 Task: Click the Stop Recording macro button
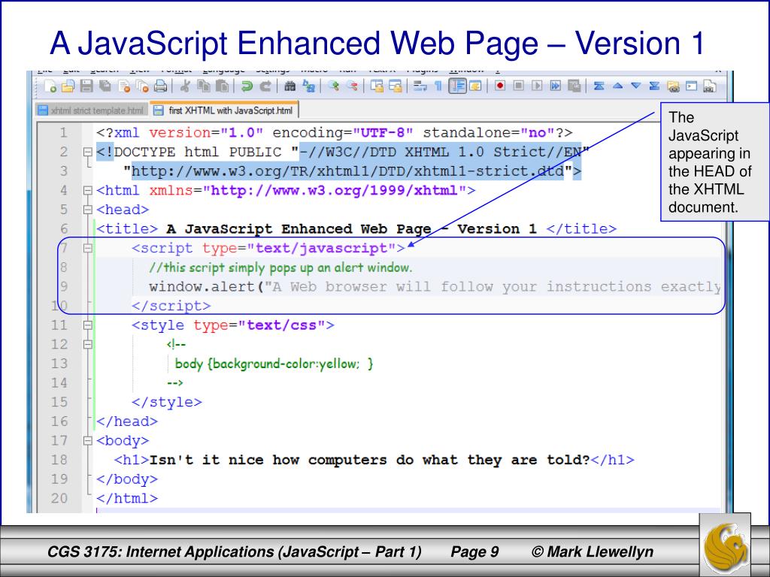click(519, 86)
